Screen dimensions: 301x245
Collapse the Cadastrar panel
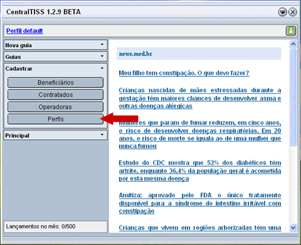[56, 68]
